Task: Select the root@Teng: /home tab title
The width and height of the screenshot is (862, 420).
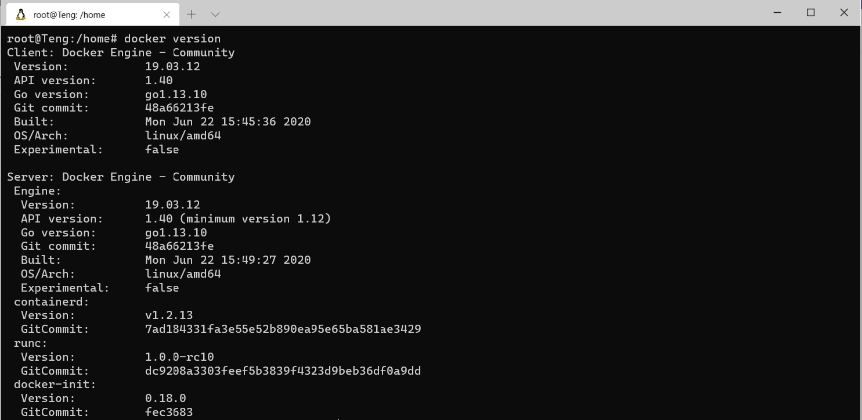Action: tap(70, 15)
